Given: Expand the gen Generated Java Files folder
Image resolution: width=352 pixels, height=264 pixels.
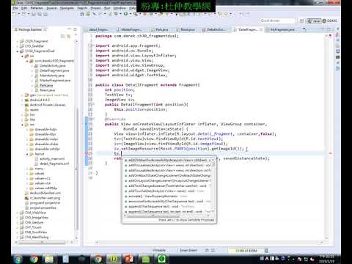Looking at the screenshot, I should 23,95.
